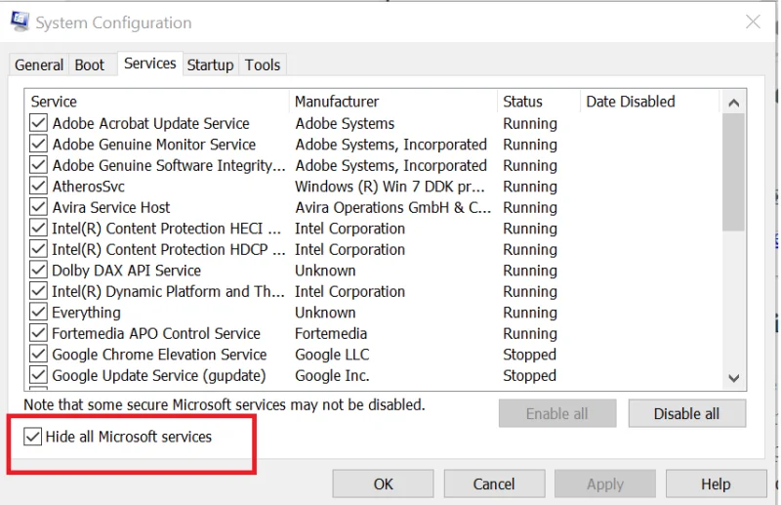
Task: Open the Tools tab
Action: [263, 65]
